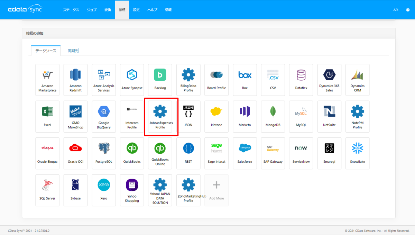The image size is (415, 235).
Task: Go to the 情報 page
Action: click(168, 10)
